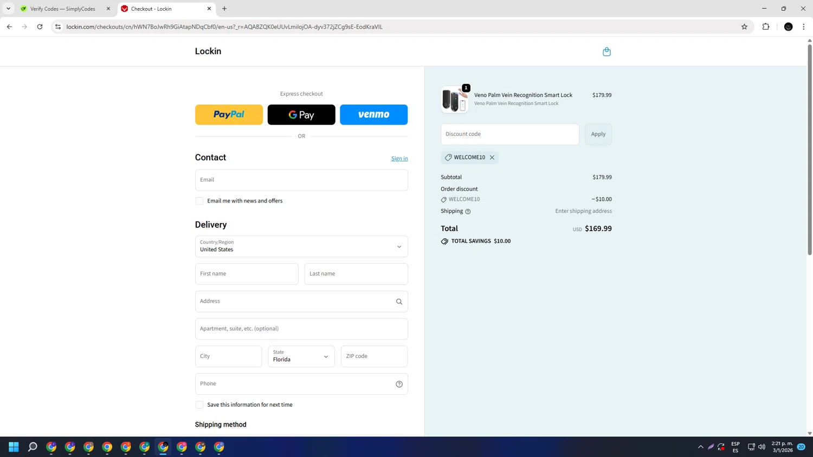813x457 pixels.
Task: Go back to previous page
Action: (x=9, y=27)
